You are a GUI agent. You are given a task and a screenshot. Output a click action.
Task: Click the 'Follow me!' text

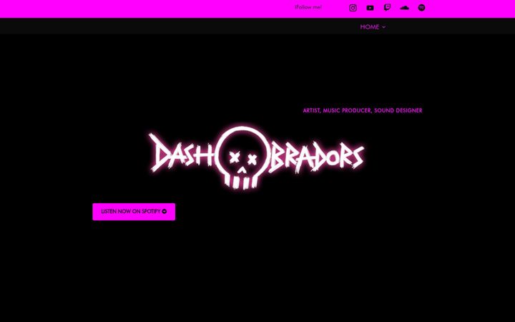pyautogui.click(x=308, y=7)
